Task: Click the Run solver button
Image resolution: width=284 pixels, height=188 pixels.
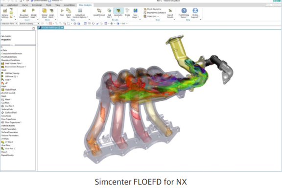Action: pos(62,13)
